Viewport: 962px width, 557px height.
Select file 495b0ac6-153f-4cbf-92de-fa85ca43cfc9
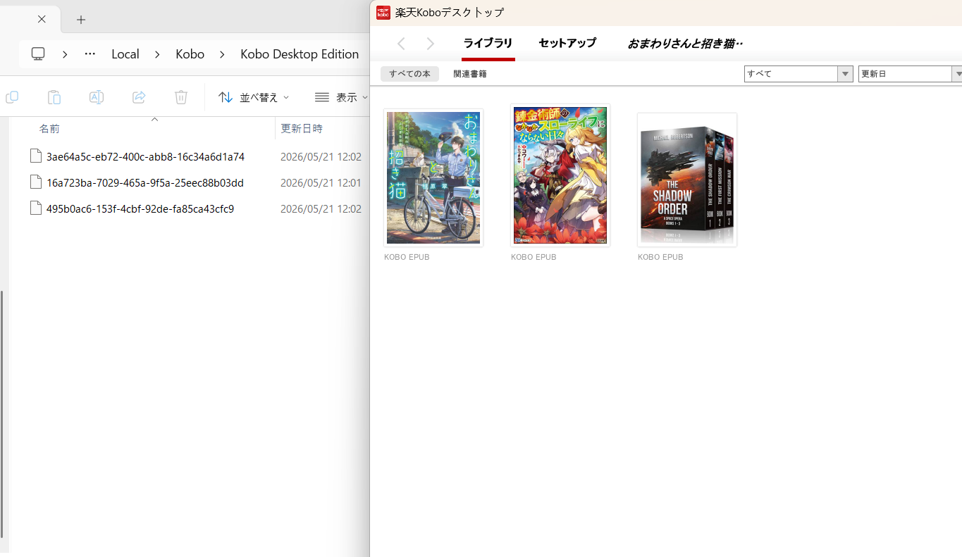pyautogui.click(x=140, y=208)
